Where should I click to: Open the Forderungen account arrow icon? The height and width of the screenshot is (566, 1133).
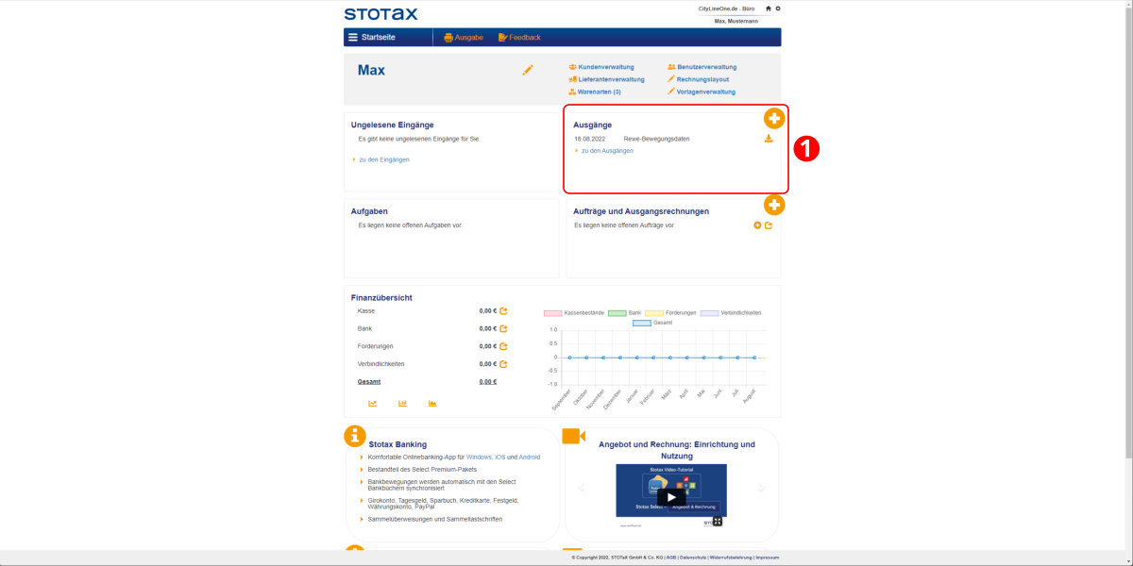coord(503,346)
